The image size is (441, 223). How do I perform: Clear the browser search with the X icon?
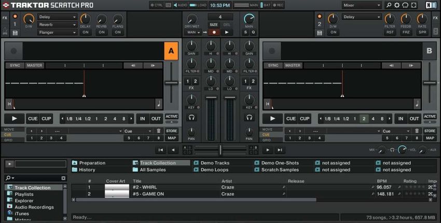[63, 178]
